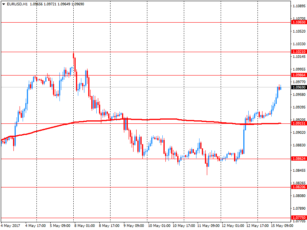This screenshot has height=230, width=307.
Task: Select the horizontal line at 1.07750
Action: [146, 218]
